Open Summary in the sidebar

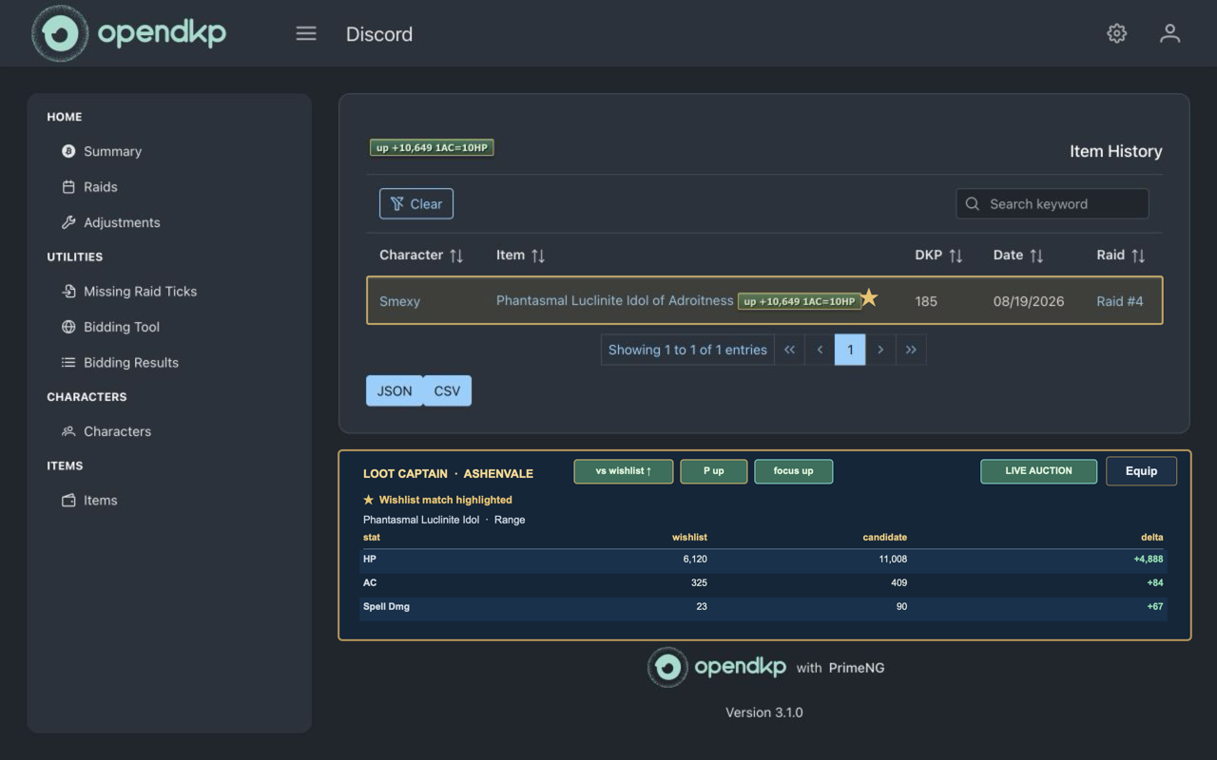pyautogui.click(x=112, y=151)
